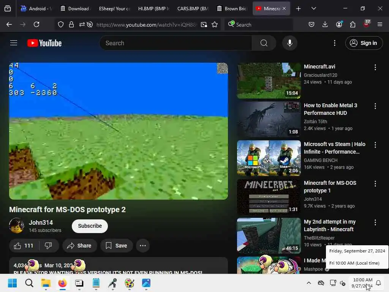Open uBlock extension badge icon
Image resolution: width=389 pixels, height=292 pixels.
coord(367,24)
